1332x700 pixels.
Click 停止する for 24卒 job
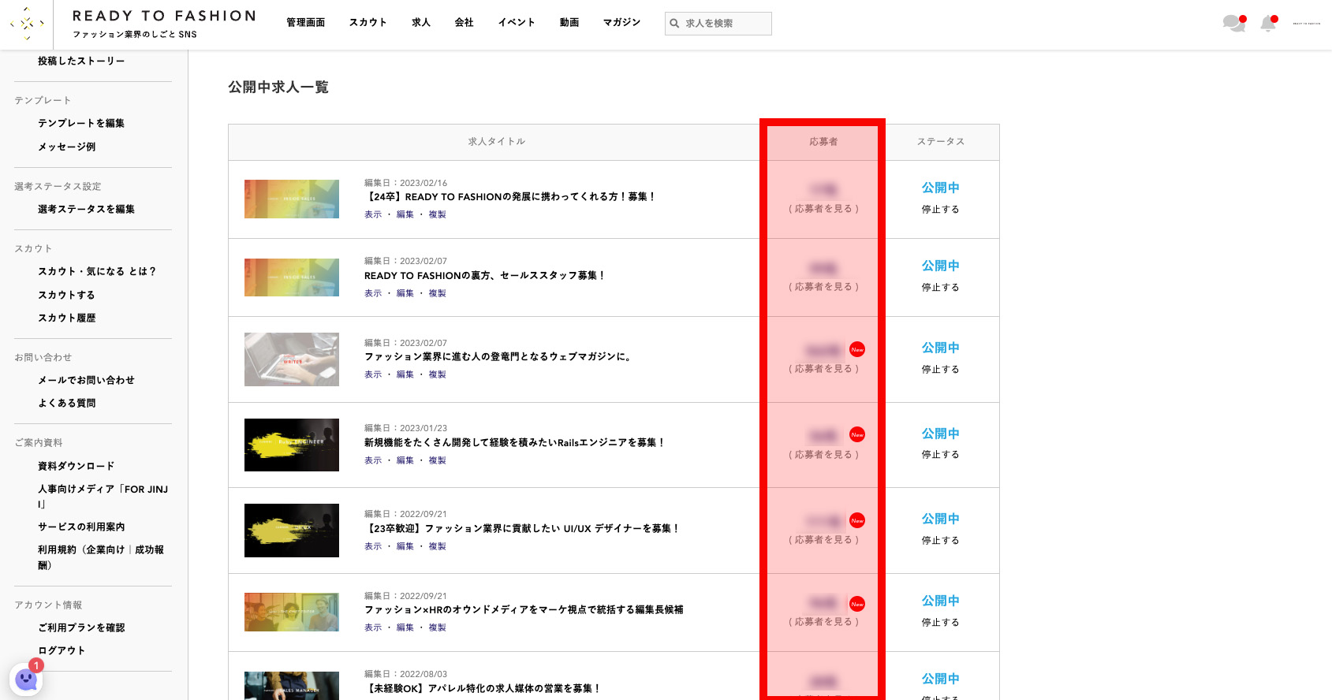pos(941,210)
